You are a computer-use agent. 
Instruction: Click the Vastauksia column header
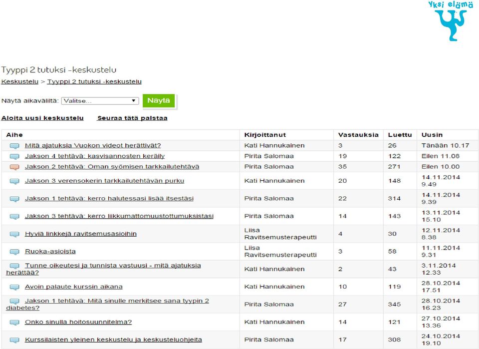pyautogui.click(x=358, y=135)
